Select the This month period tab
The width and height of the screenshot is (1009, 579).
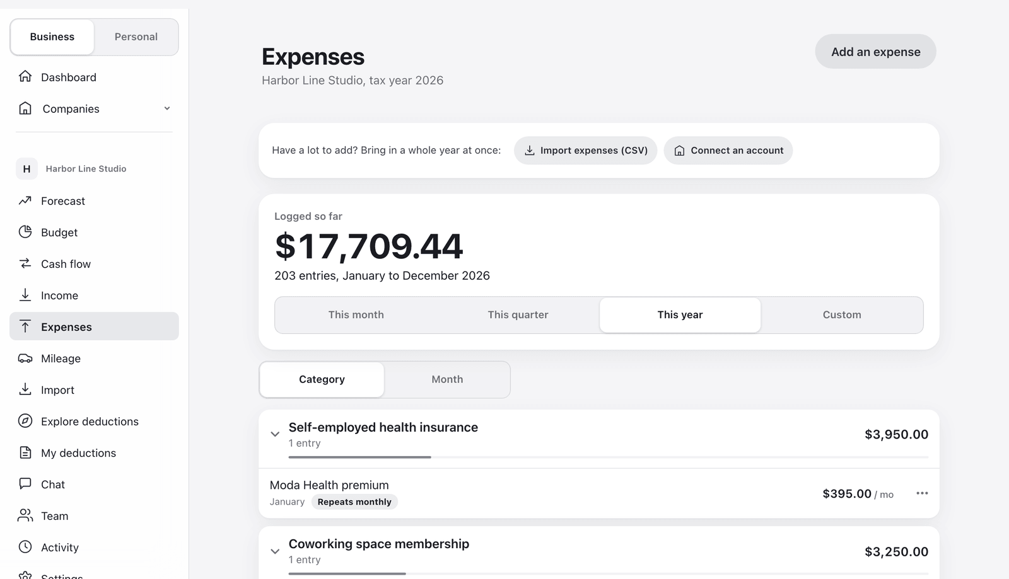(x=356, y=314)
